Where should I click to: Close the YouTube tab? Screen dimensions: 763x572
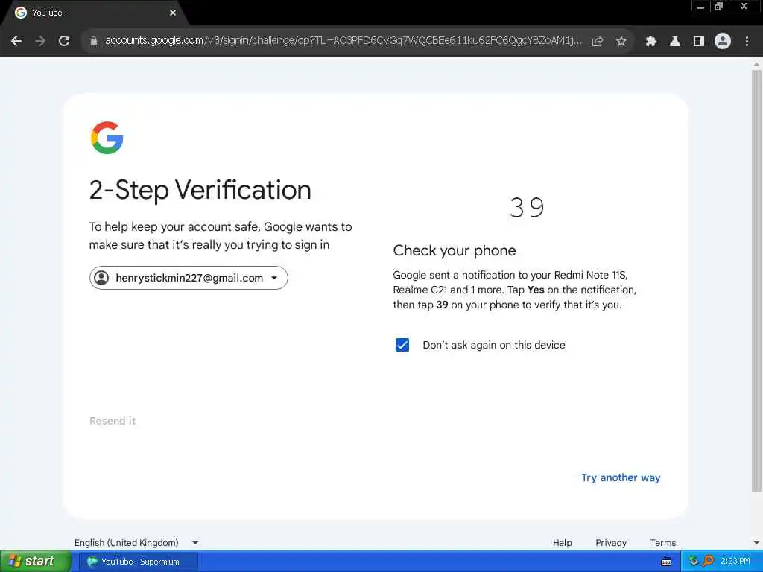tap(173, 13)
